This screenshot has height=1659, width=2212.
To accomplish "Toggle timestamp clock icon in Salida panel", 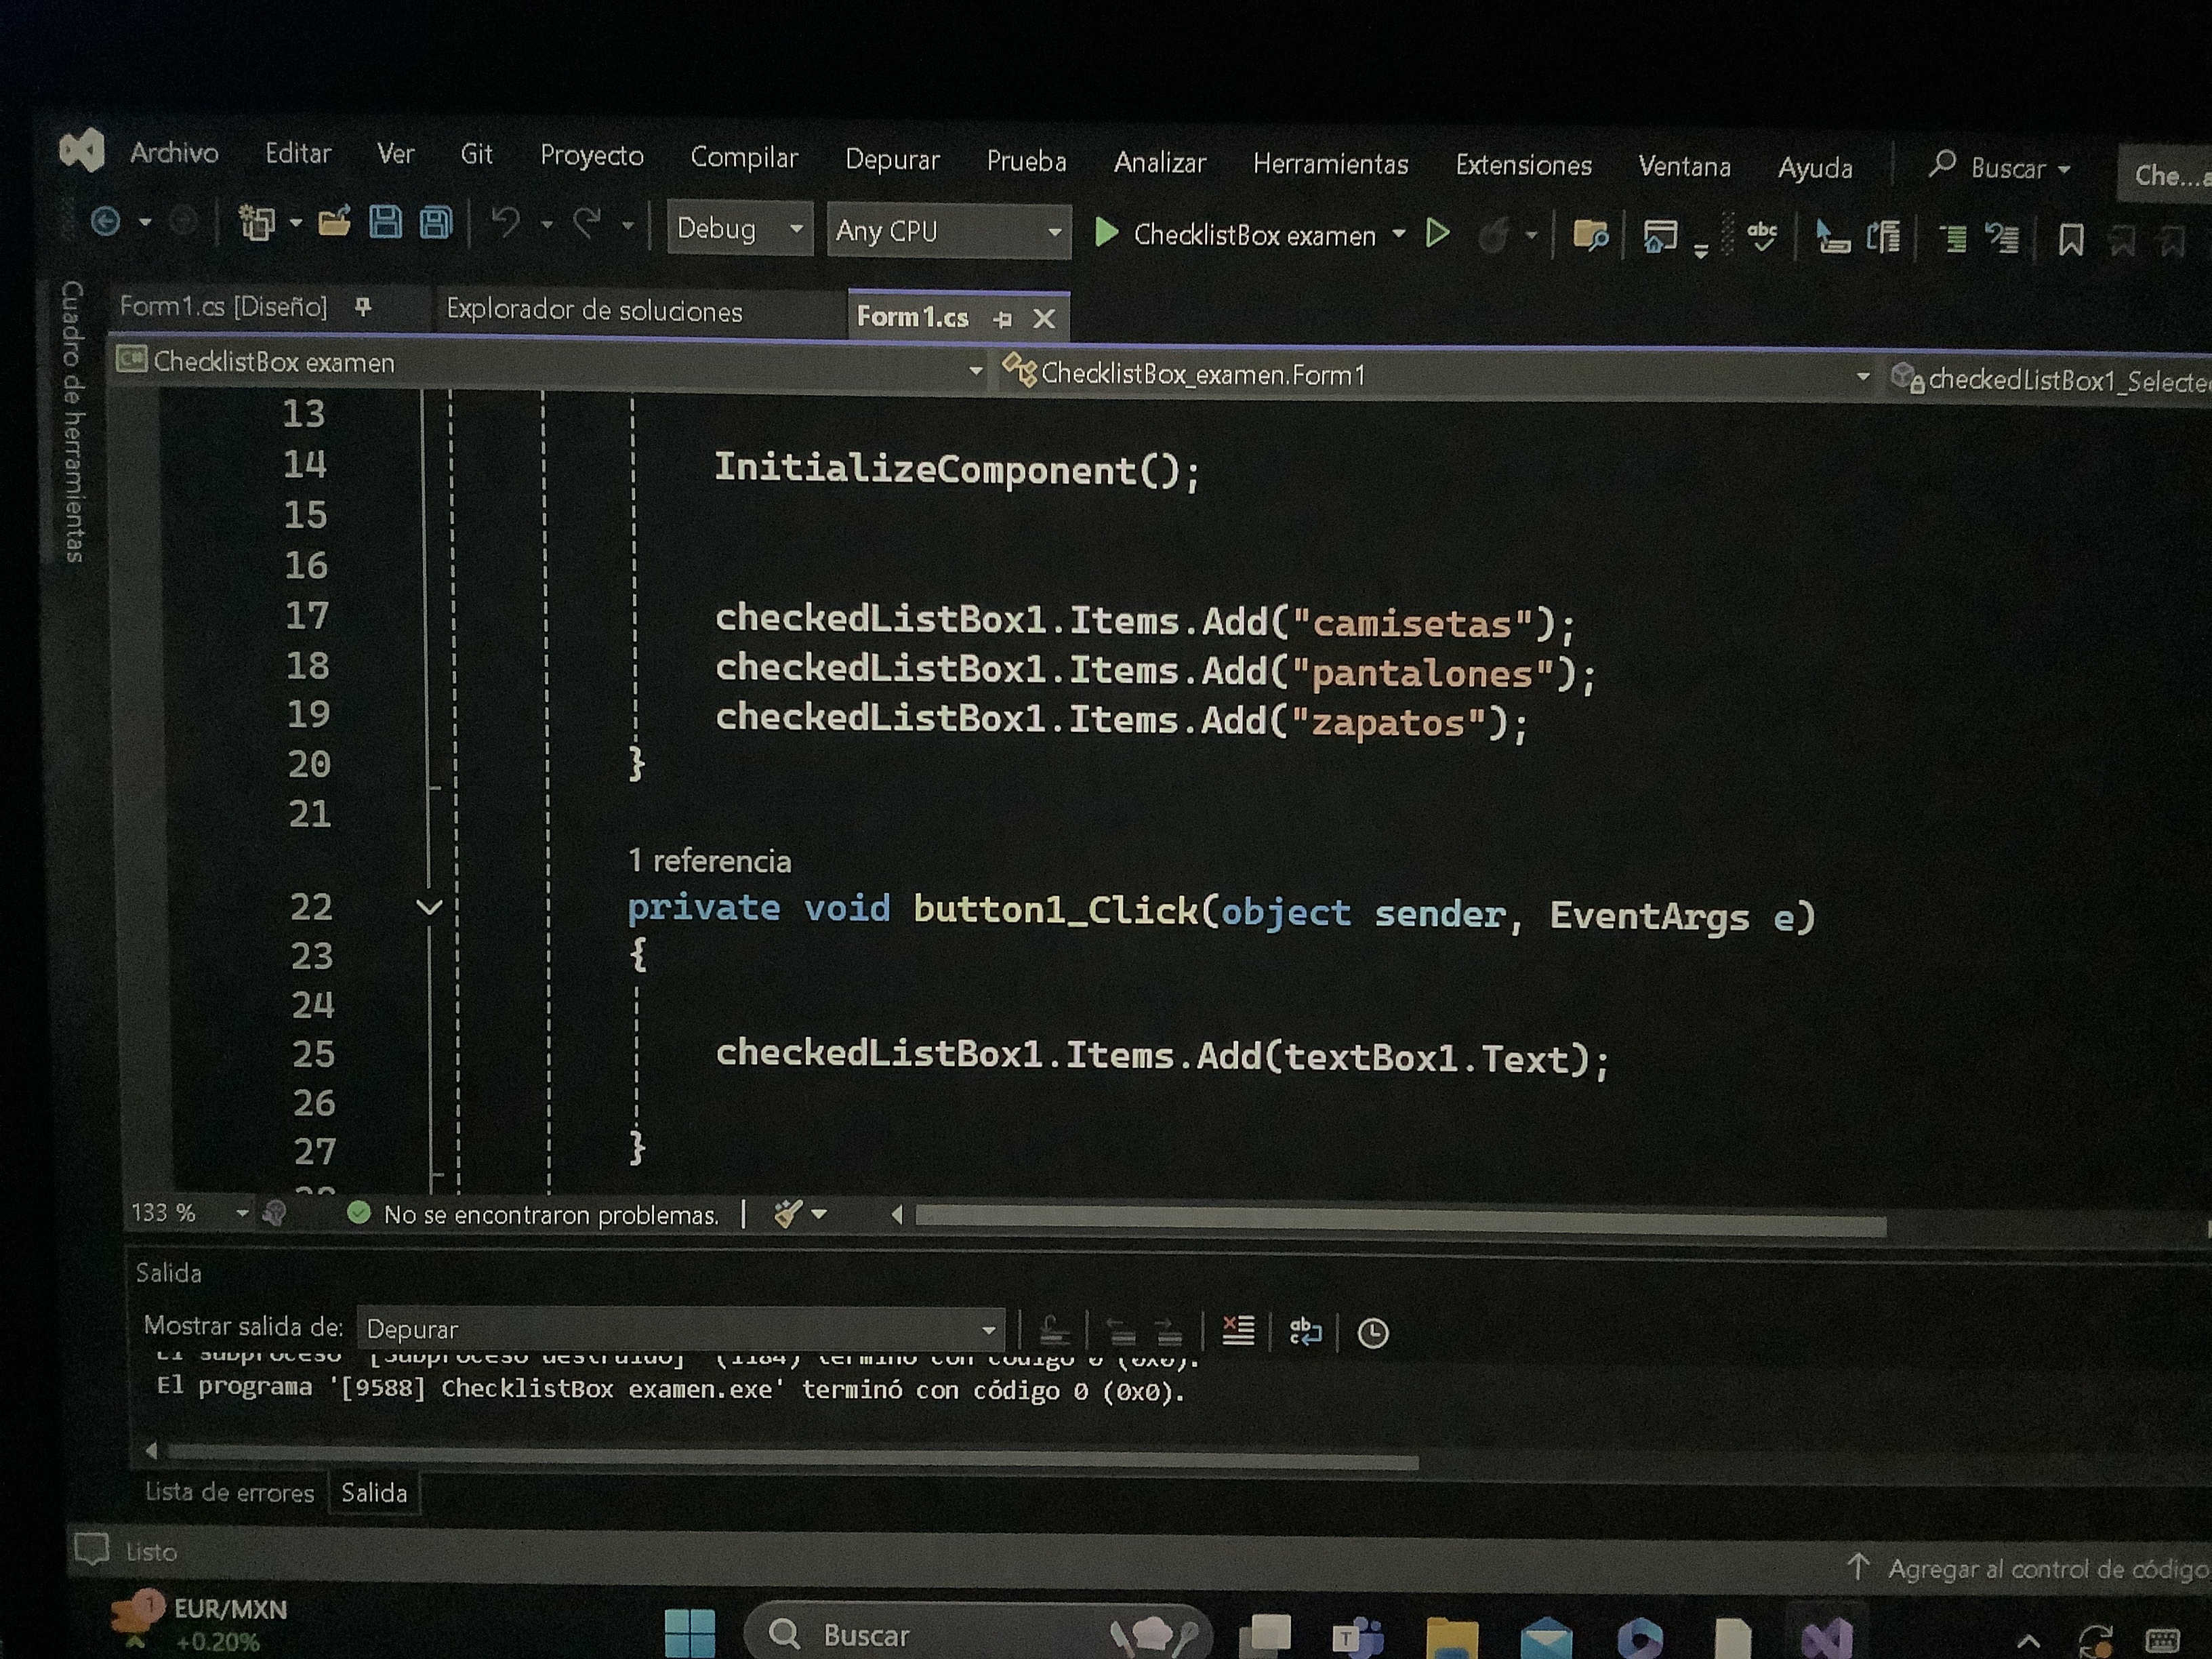I will point(1372,1333).
